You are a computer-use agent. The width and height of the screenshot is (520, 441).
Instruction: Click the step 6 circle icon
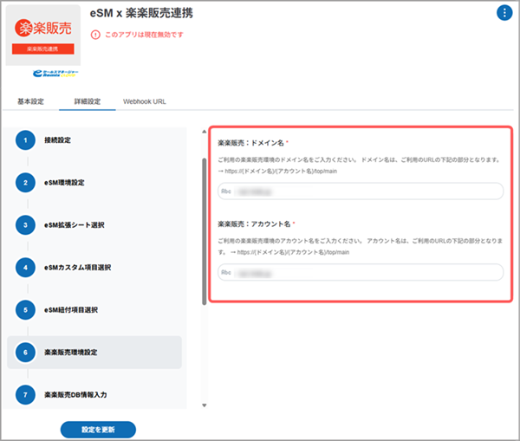[26, 353]
